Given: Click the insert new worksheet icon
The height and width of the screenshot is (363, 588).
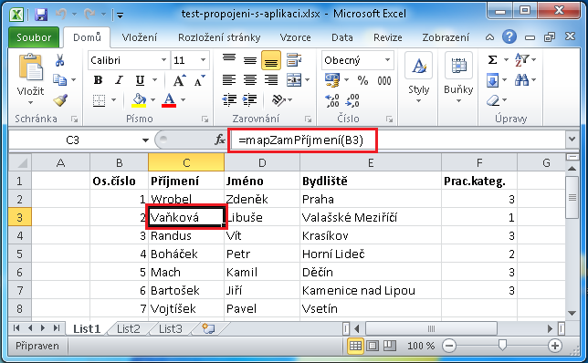Looking at the screenshot, I should [x=208, y=328].
